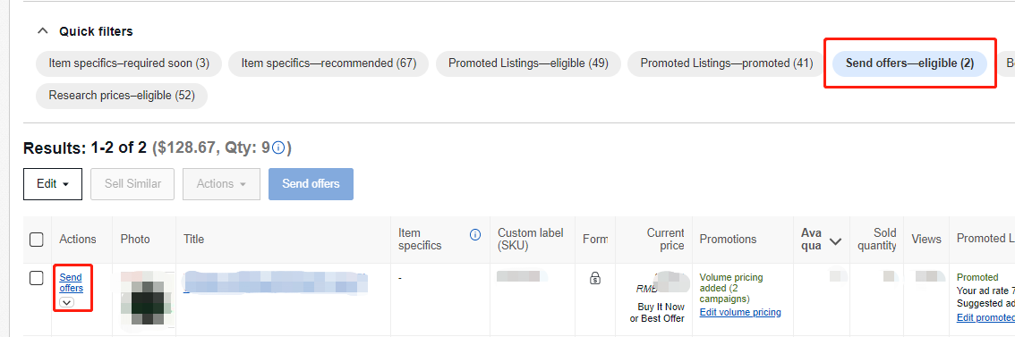The image size is (1015, 337).
Task: Click the Results total info icon
Action: pos(279,148)
